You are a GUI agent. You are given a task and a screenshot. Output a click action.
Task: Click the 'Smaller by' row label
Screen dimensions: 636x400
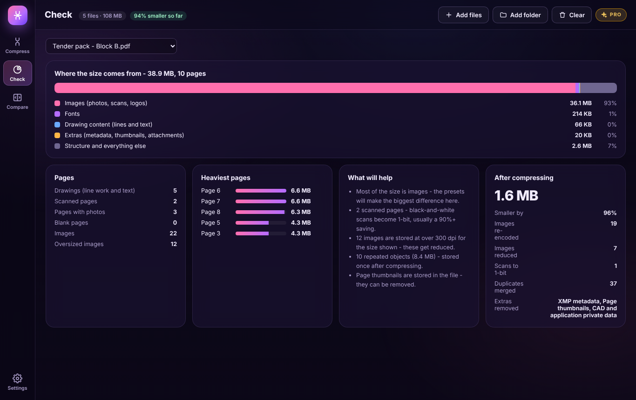pos(509,213)
